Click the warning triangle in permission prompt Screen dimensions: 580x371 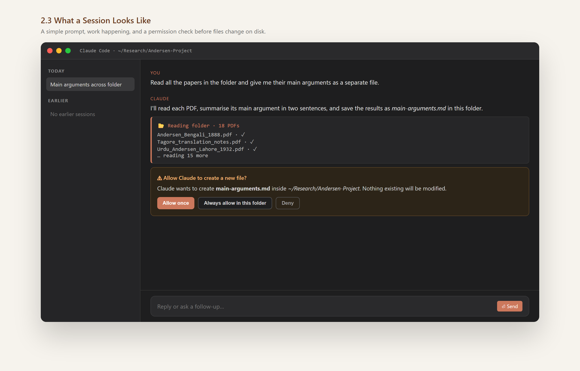(159, 178)
